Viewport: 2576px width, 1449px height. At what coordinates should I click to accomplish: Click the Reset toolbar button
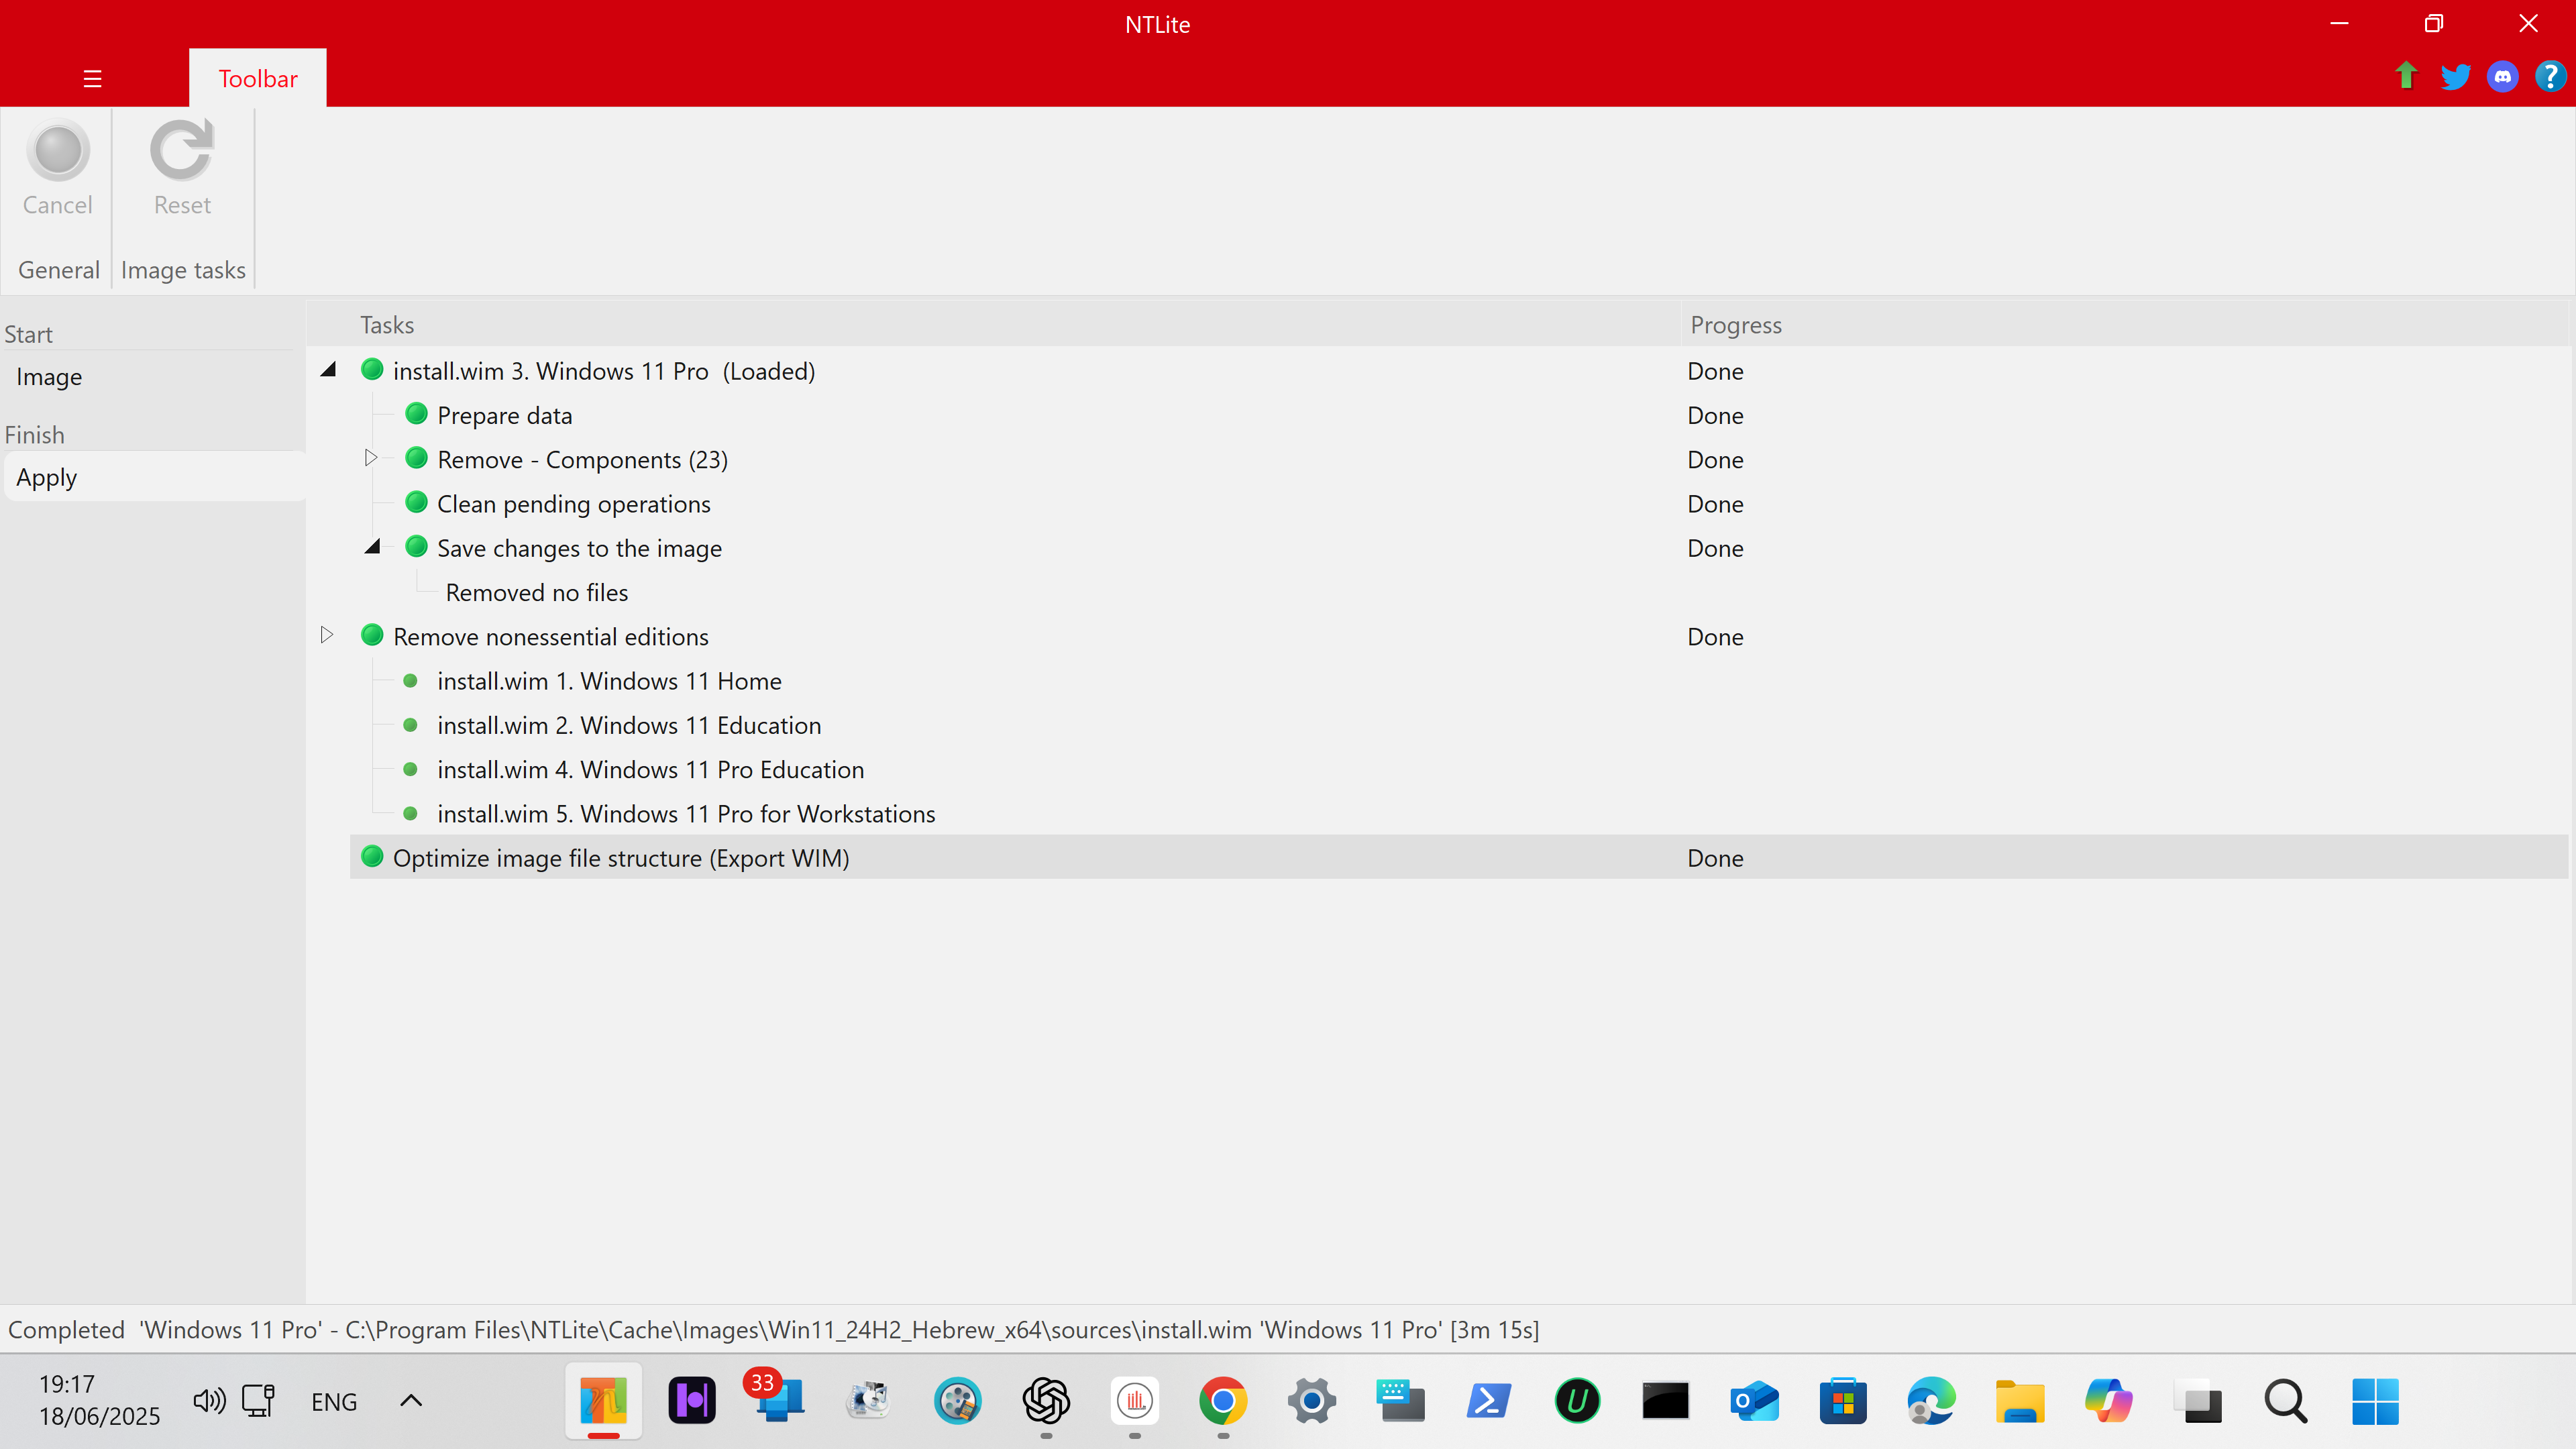[182, 169]
